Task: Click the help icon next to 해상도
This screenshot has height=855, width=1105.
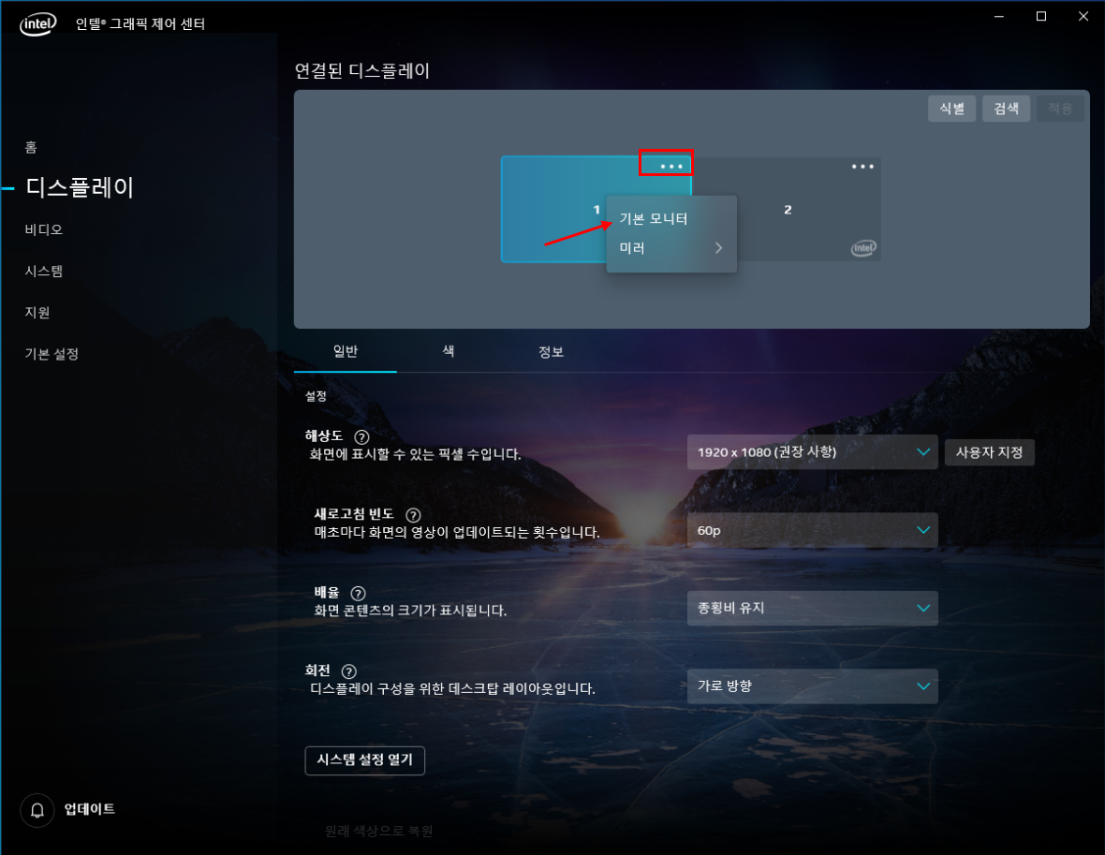Action: (x=361, y=437)
